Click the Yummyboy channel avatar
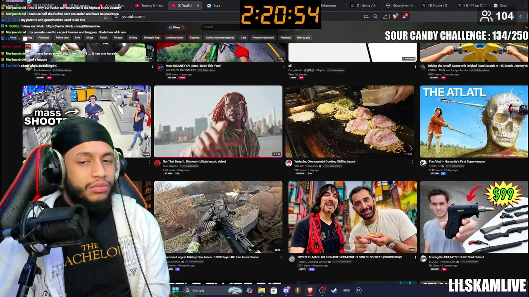The width and height of the screenshot is (529, 297). pyautogui.click(x=289, y=163)
